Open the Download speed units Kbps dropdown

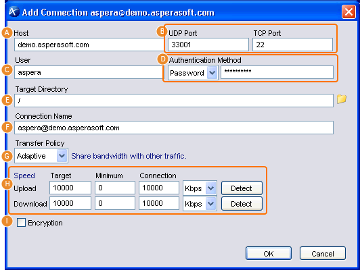click(200, 204)
